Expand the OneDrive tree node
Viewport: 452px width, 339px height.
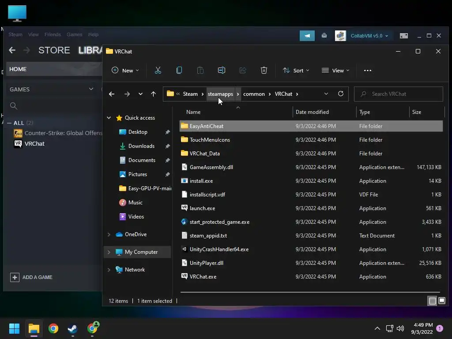[109, 234]
